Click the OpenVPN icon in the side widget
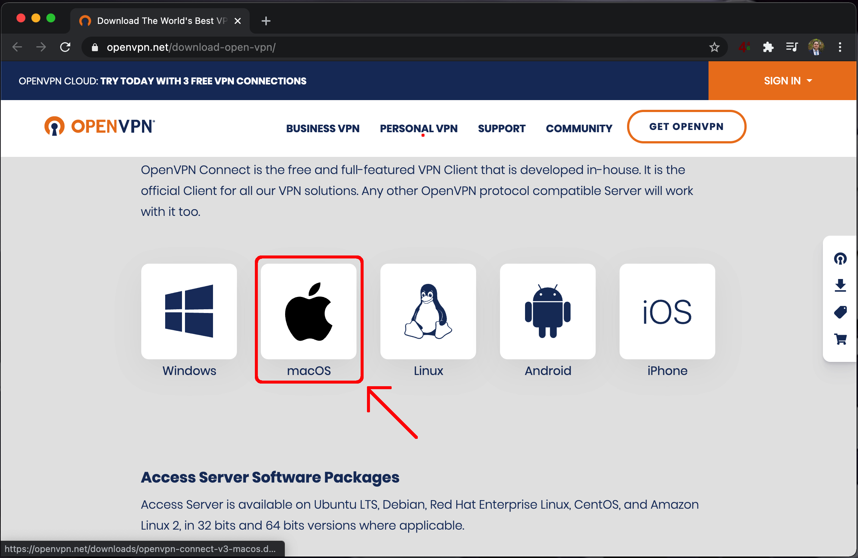This screenshot has height=558, width=858. [x=840, y=258]
